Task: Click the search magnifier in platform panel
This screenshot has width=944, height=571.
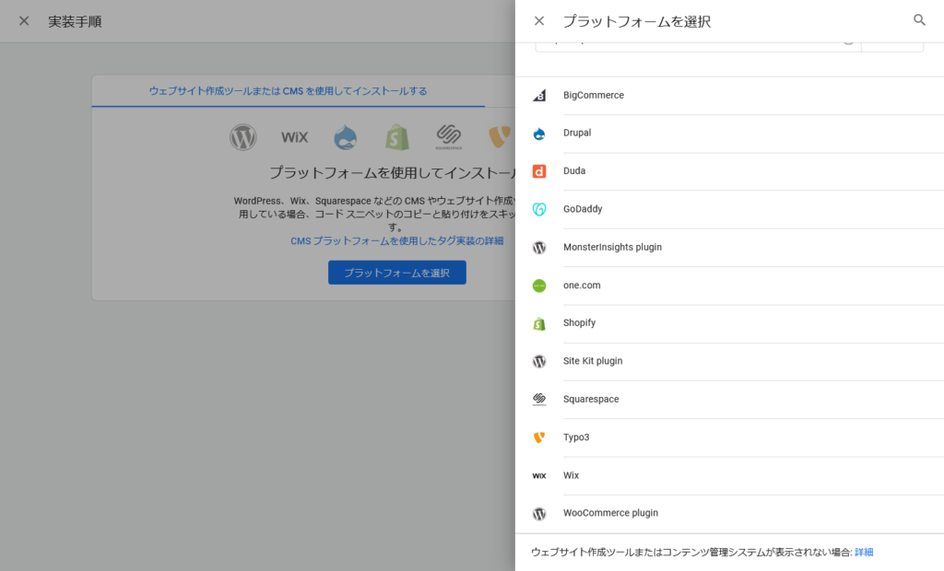Action: (919, 20)
